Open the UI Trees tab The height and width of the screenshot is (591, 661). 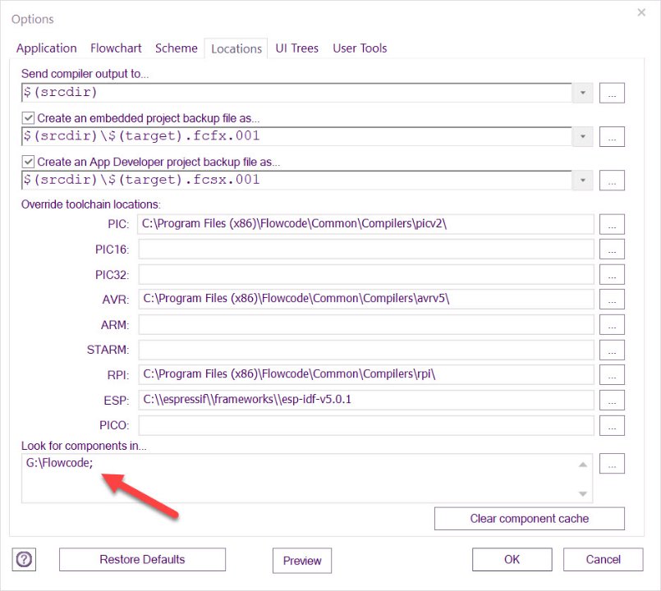tap(296, 48)
